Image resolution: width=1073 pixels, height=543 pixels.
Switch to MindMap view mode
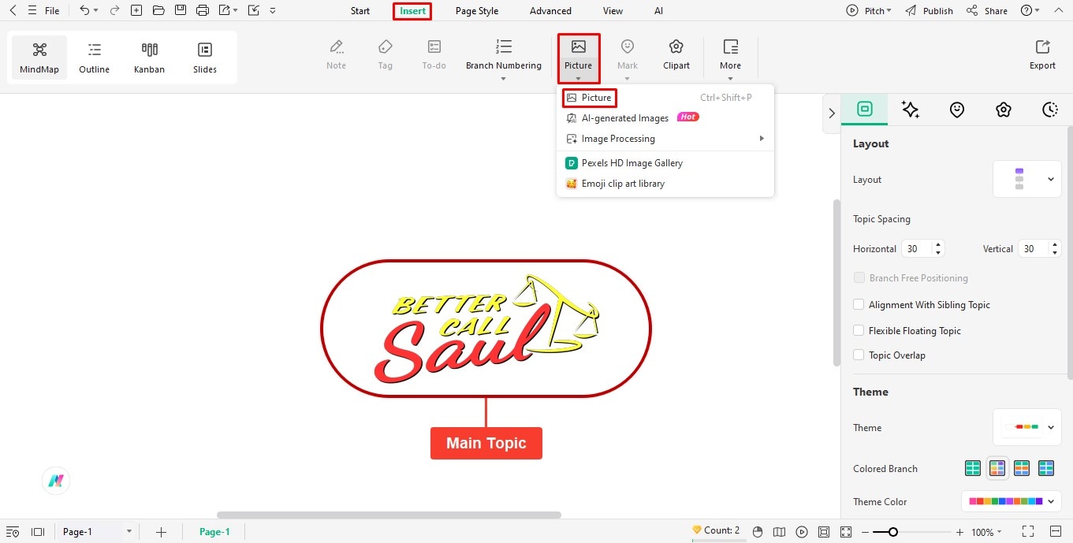[39, 58]
